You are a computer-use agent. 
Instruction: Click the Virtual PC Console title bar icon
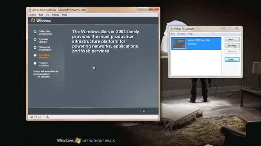tap(171, 29)
